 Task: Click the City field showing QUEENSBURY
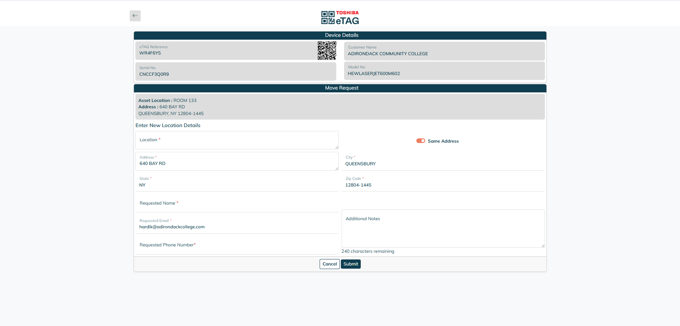point(443,163)
